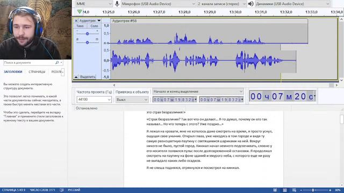The image size is (344, 193).
Task: Open the recording channels (стерео) dropdown
Action: [x=221, y=4]
